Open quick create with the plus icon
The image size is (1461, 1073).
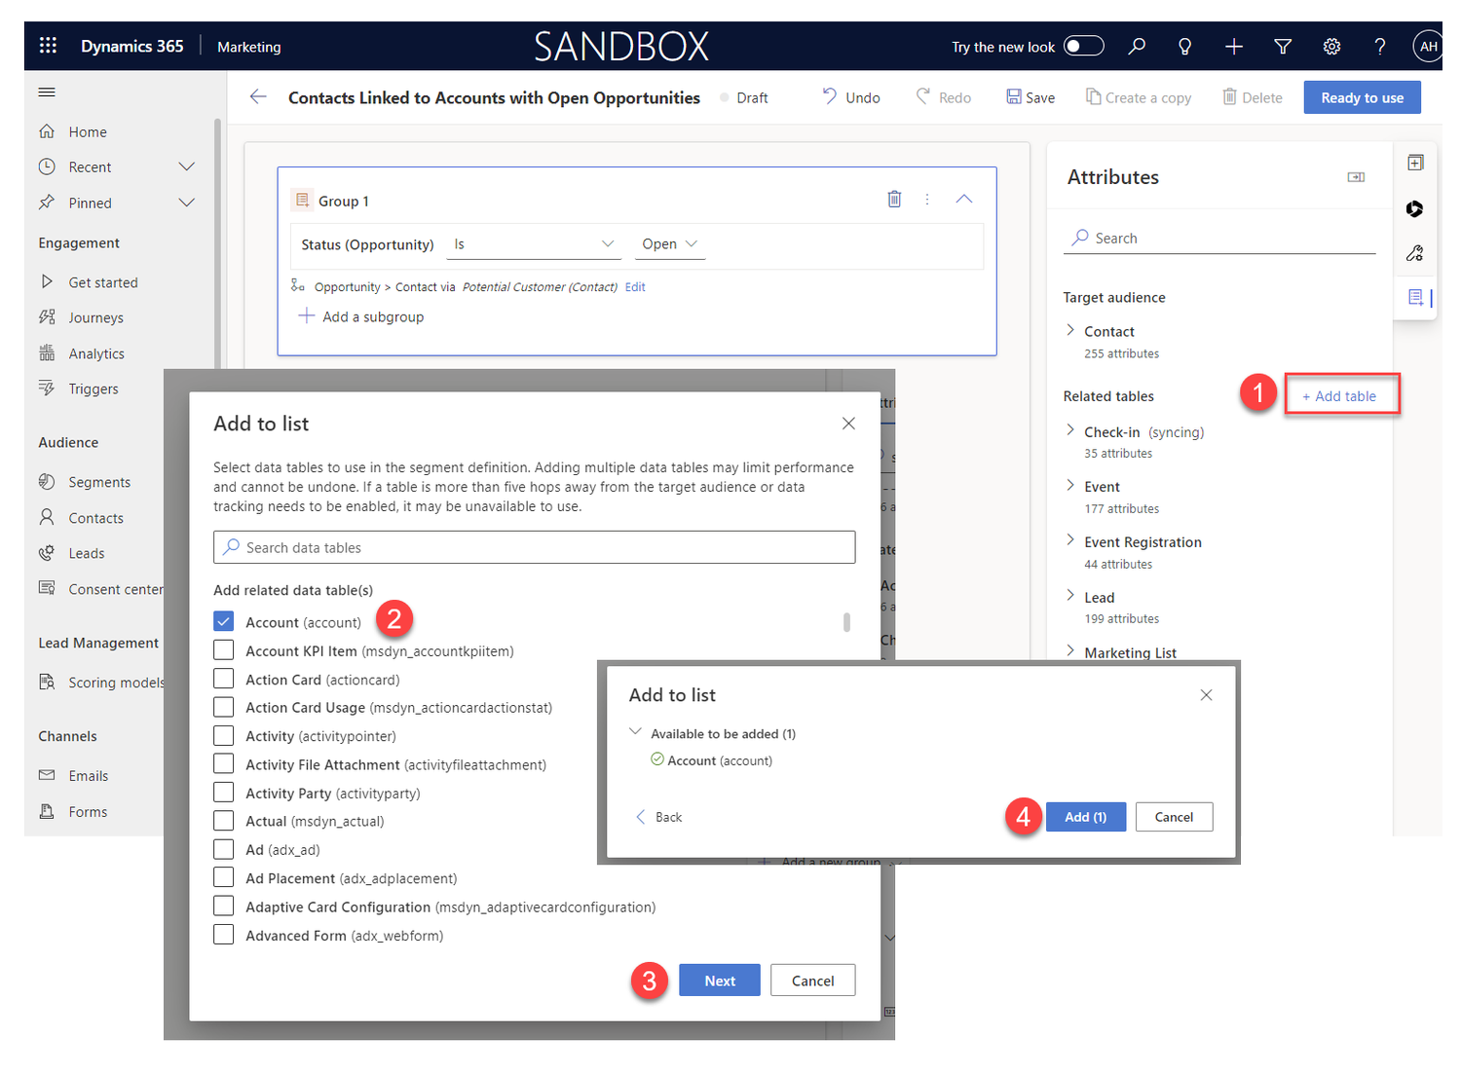pos(1233,46)
